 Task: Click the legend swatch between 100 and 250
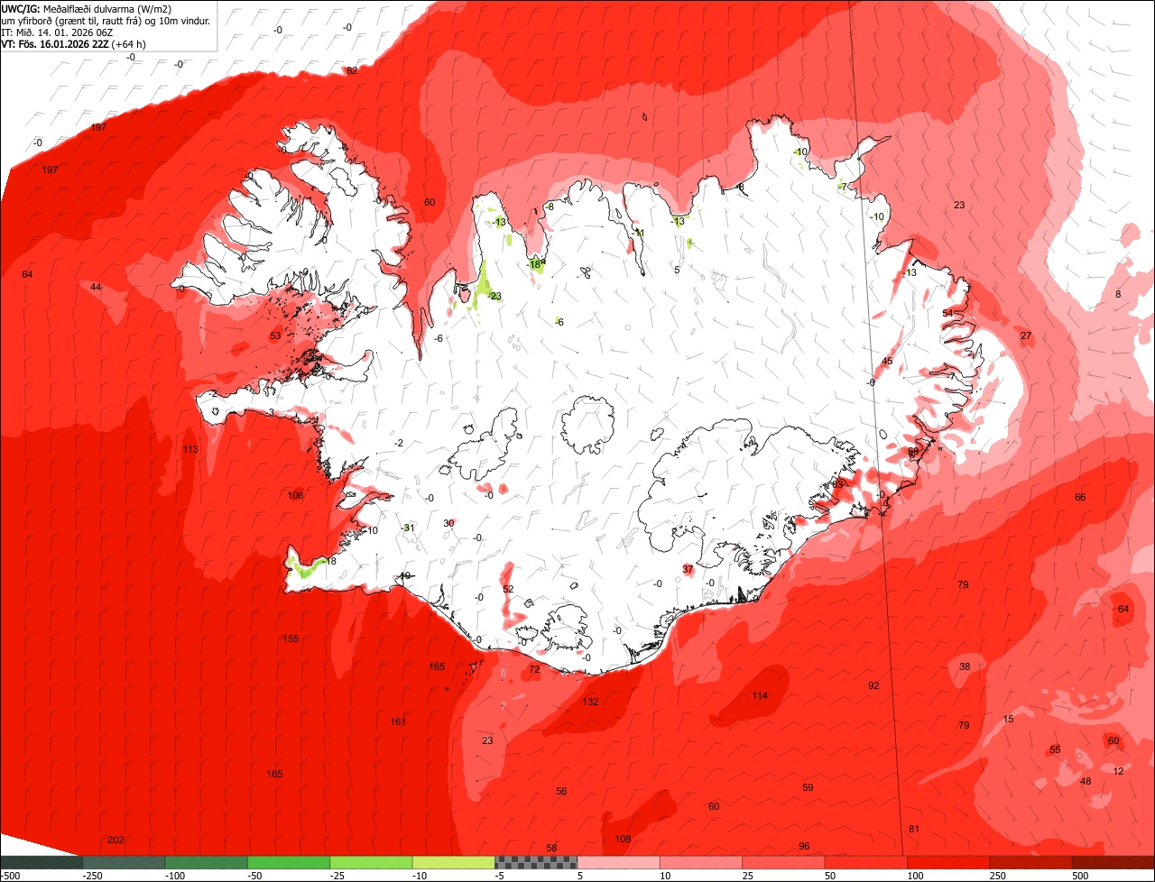coord(949,862)
